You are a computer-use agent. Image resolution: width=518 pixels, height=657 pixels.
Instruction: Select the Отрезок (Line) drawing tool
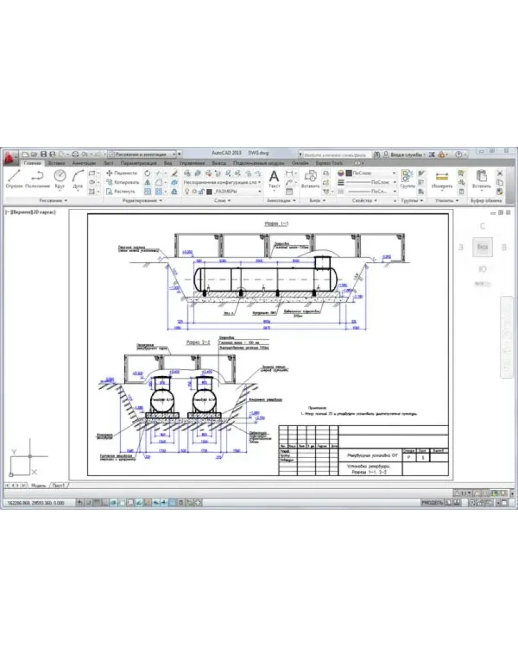(x=14, y=178)
